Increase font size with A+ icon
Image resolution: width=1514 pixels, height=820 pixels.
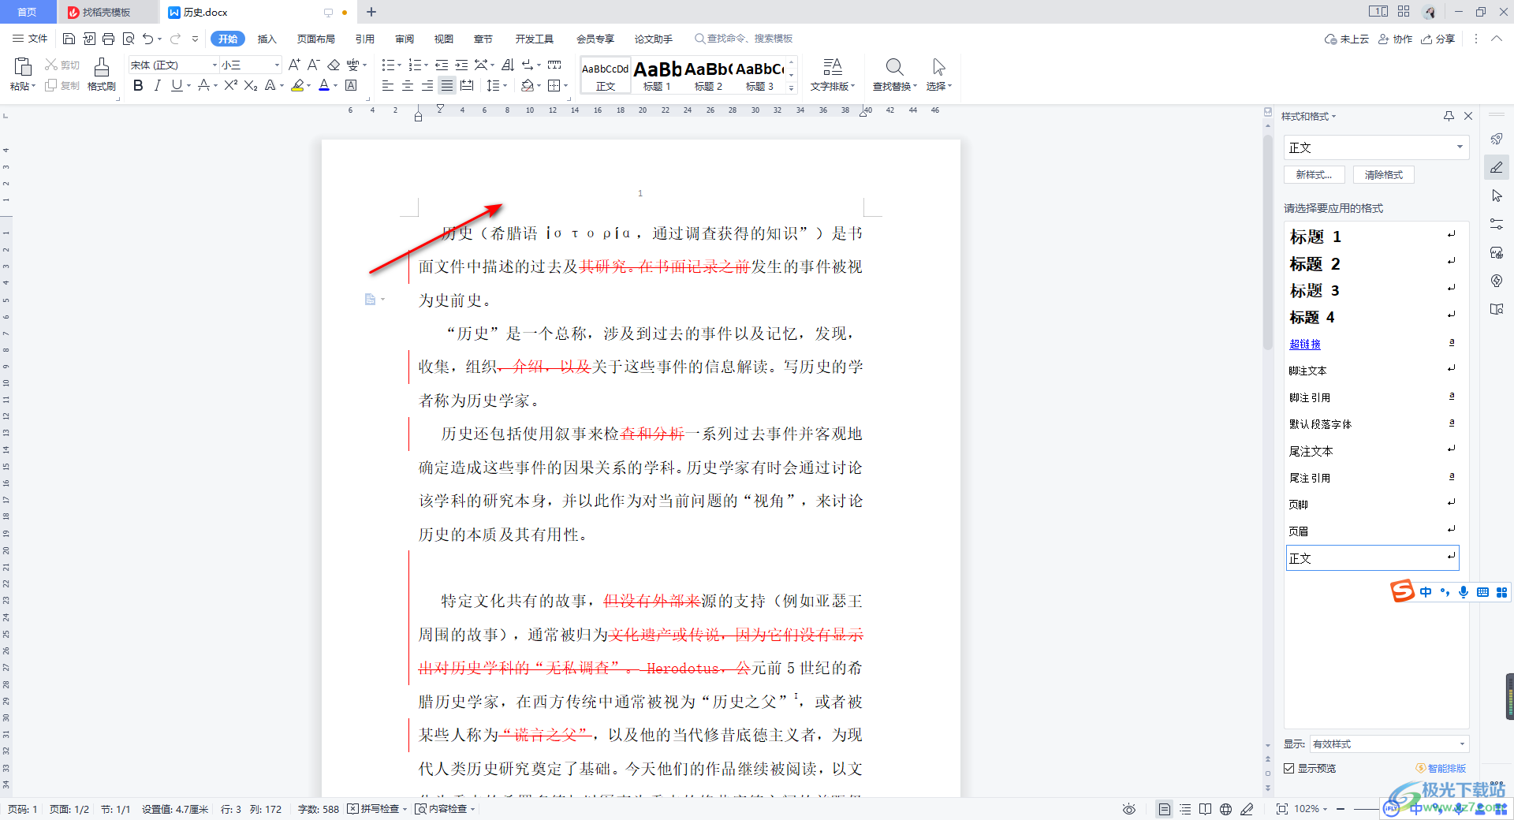click(294, 65)
